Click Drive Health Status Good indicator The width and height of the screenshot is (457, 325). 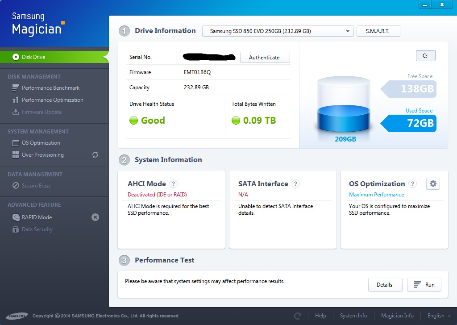click(x=147, y=121)
